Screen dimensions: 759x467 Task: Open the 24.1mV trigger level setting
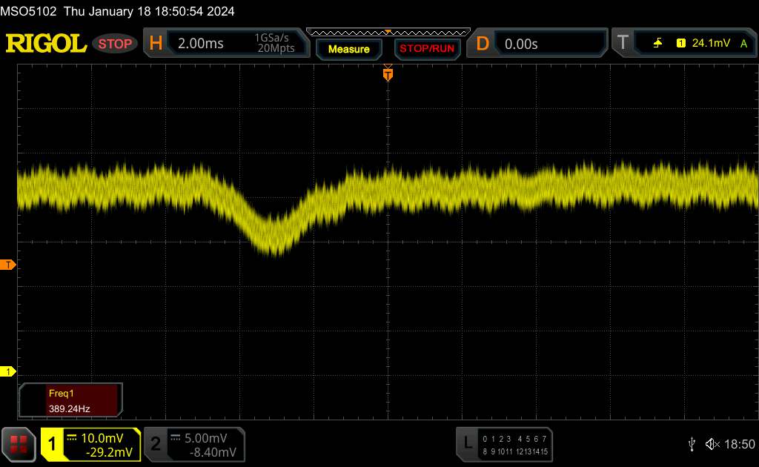[x=711, y=44]
